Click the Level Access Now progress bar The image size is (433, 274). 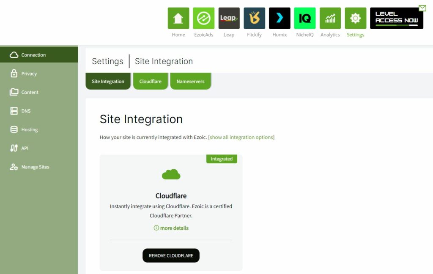(397, 25)
